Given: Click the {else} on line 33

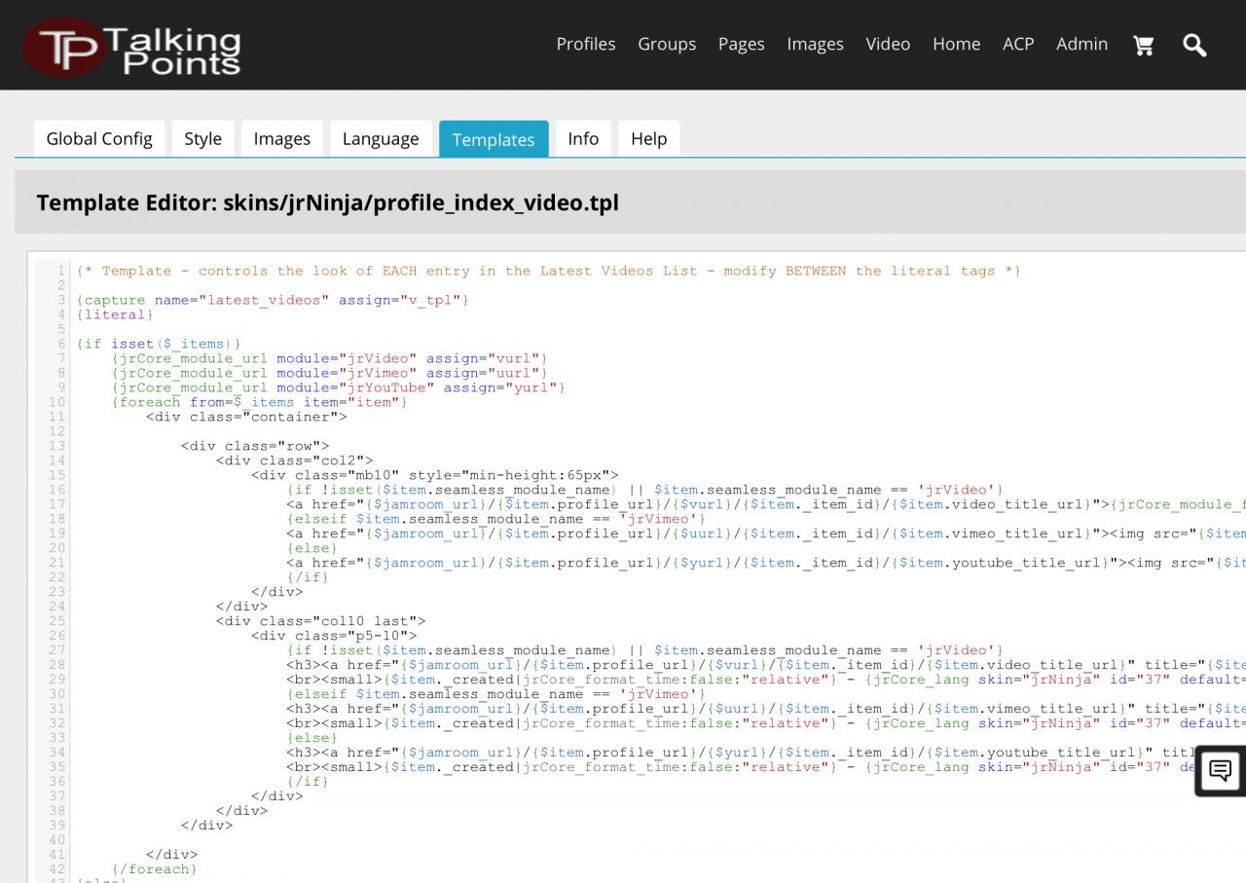Looking at the screenshot, I should click(311, 738).
